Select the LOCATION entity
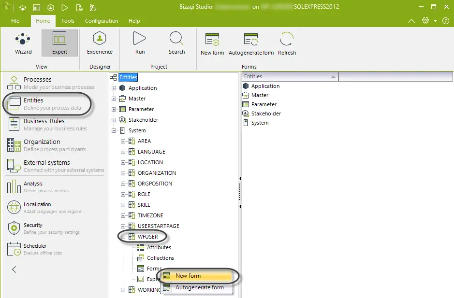 coord(150,162)
